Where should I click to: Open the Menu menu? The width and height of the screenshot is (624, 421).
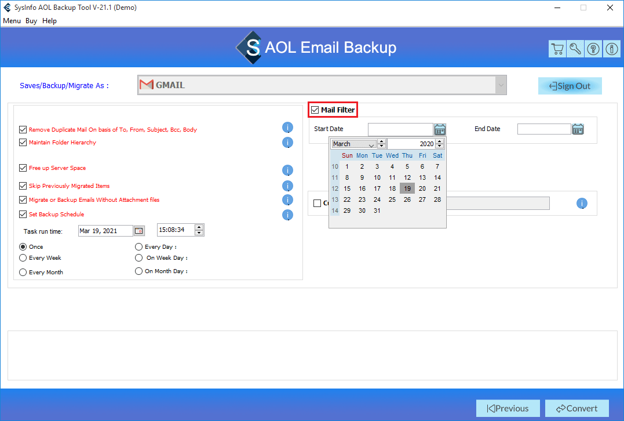tap(12, 21)
